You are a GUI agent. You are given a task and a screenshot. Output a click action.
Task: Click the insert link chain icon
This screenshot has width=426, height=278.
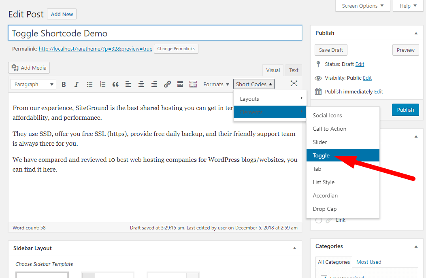167,84
